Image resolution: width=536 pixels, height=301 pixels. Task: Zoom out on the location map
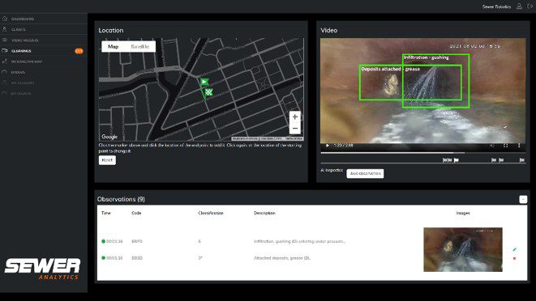coord(294,129)
